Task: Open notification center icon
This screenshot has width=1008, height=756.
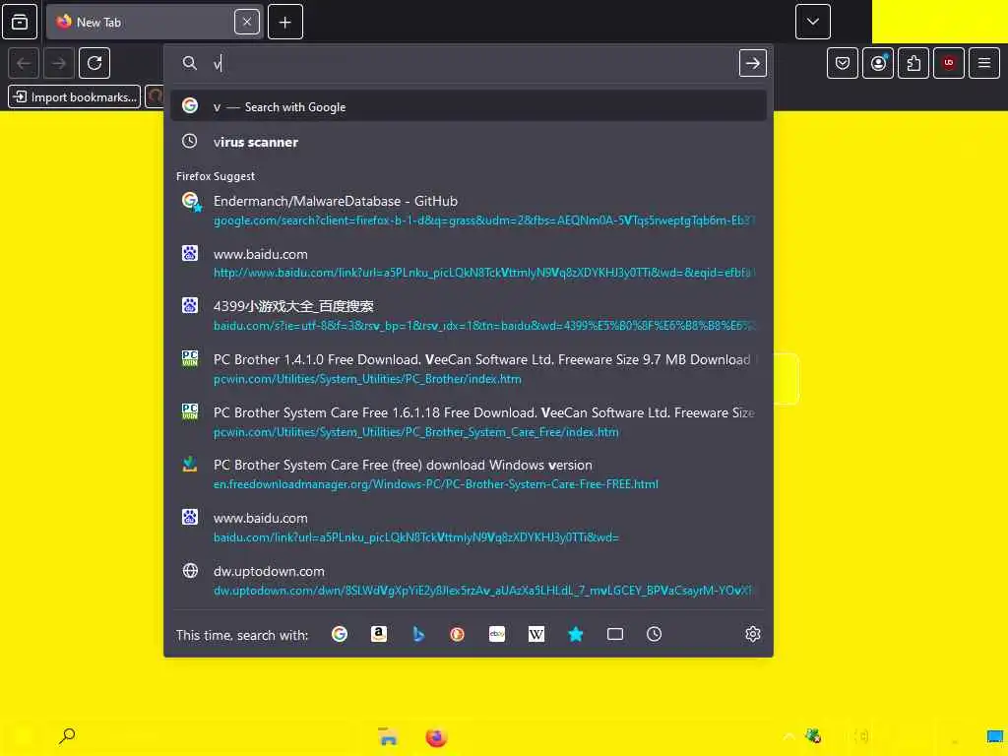Action: 994,736
